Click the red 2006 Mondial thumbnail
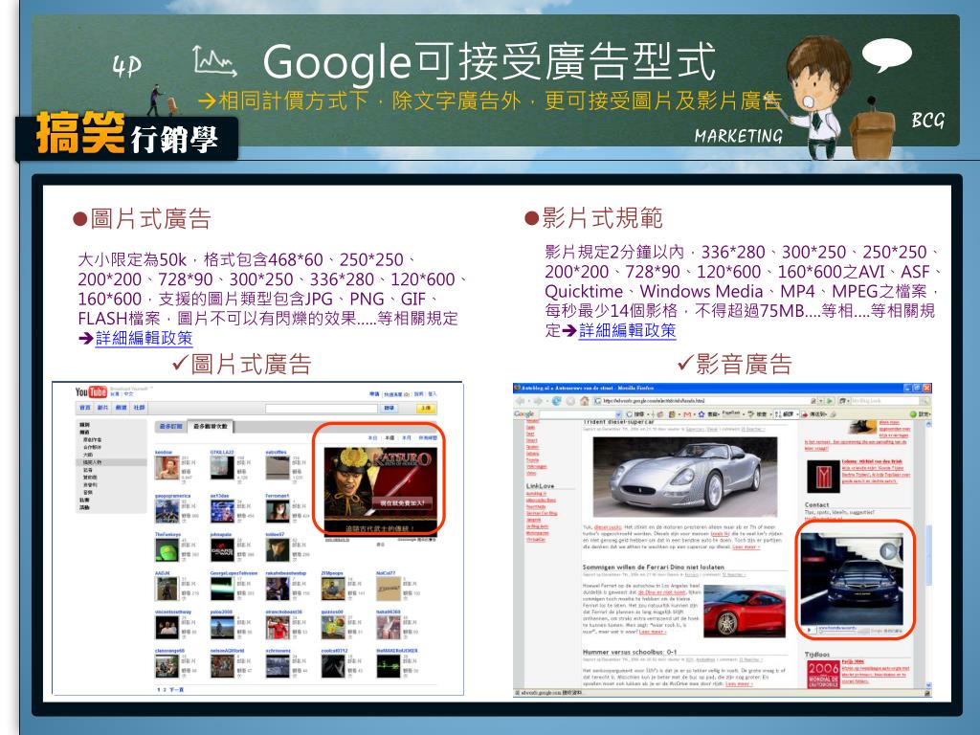Image resolution: width=980 pixels, height=735 pixels. pyautogui.click(x=822, y=674)
